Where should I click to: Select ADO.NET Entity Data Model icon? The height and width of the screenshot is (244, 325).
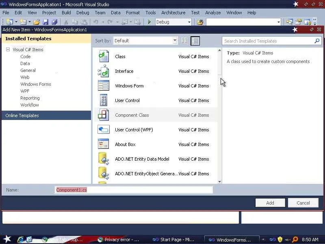coord(104,159)
